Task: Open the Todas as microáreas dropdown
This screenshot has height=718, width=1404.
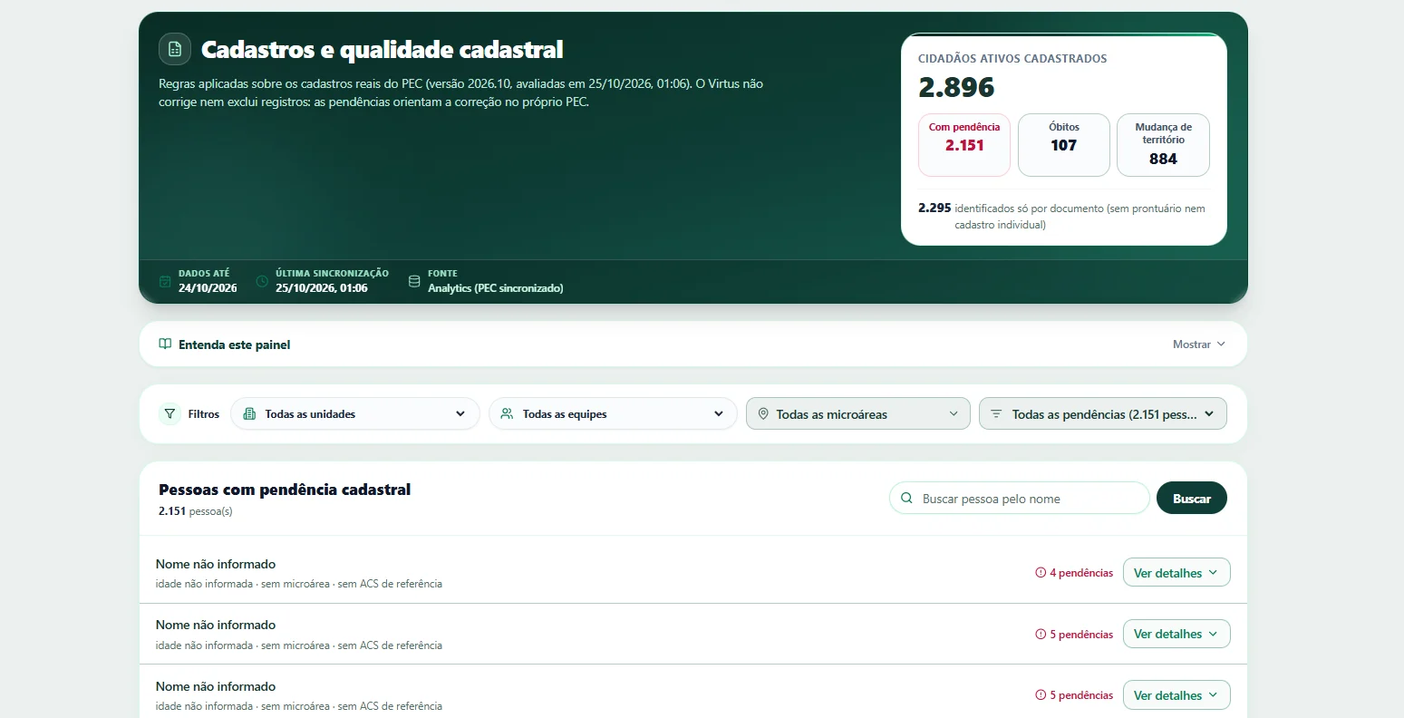Action: (x=857, y=414)
